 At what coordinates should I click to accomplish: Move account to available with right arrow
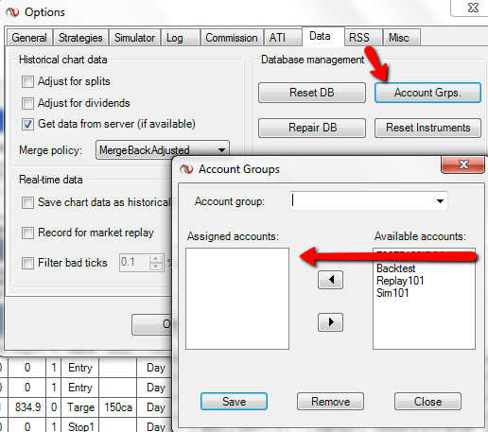[x=330, y=322]
